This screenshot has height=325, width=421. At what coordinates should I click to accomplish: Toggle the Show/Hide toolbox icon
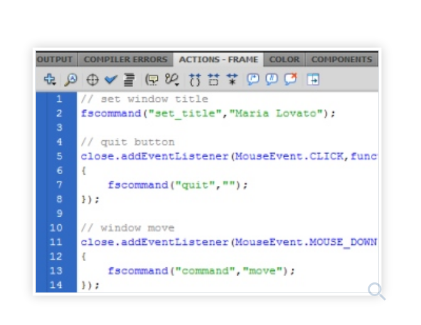[x=313, y=80]
